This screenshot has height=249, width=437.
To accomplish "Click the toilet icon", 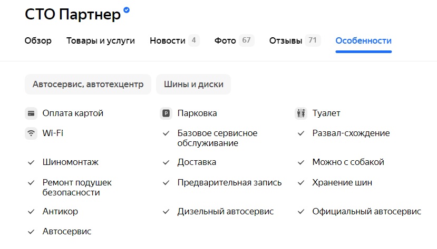I will [x=301, y=113].
